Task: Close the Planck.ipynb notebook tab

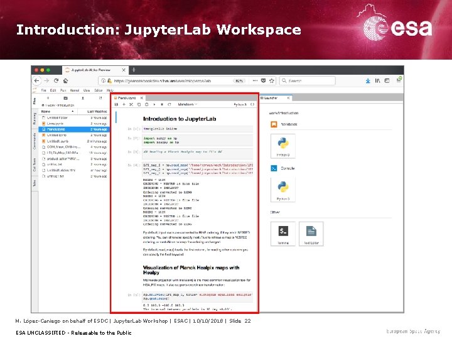Action: tap(142, 98)
